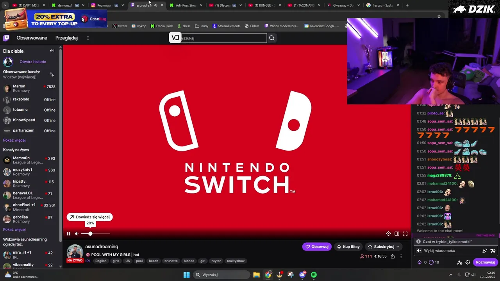This screenshot has width=500, height=281.
Task: Open Discord from the taskbar
Action: point(302,275)
